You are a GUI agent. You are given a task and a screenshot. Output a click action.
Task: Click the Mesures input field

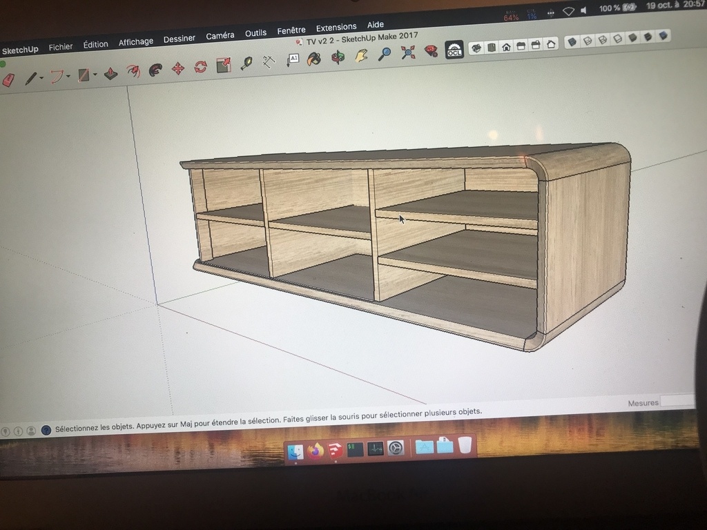(x=678, y=400)
